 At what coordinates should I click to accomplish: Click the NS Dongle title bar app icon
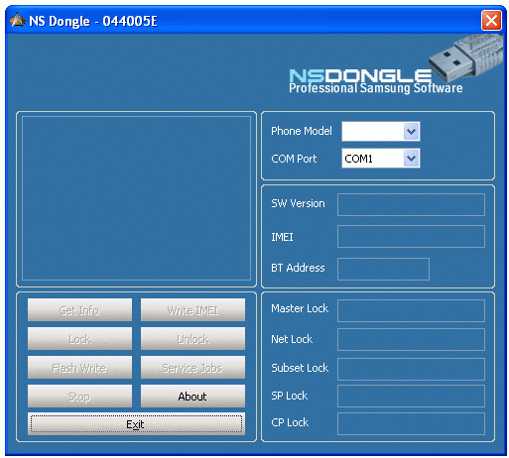tap(18, 21)
